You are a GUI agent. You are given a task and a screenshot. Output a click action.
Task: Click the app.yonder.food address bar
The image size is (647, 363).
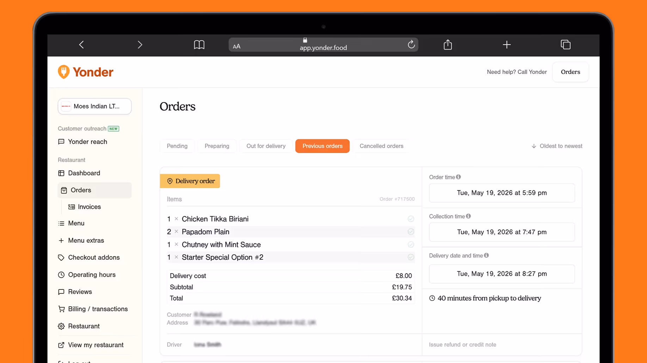click(323, 45)
